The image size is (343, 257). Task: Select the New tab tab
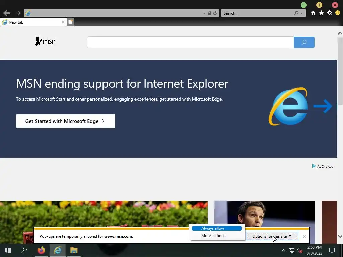pyautogui.click(x=33, y=22)
